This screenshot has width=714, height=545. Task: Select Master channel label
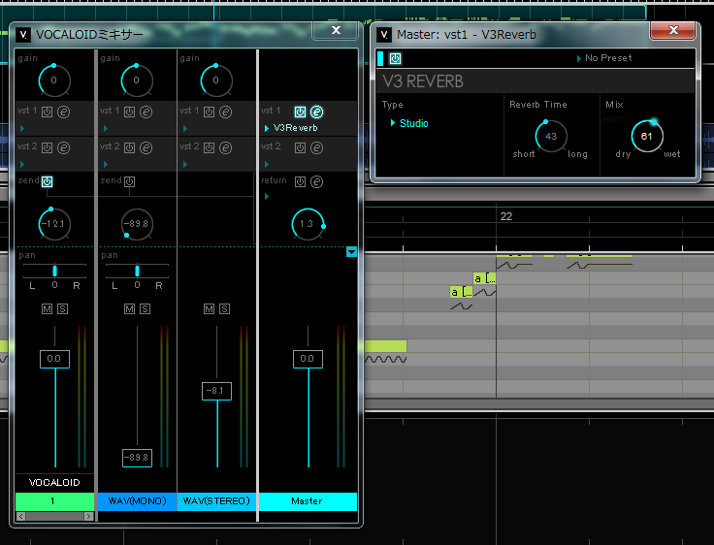308,501
